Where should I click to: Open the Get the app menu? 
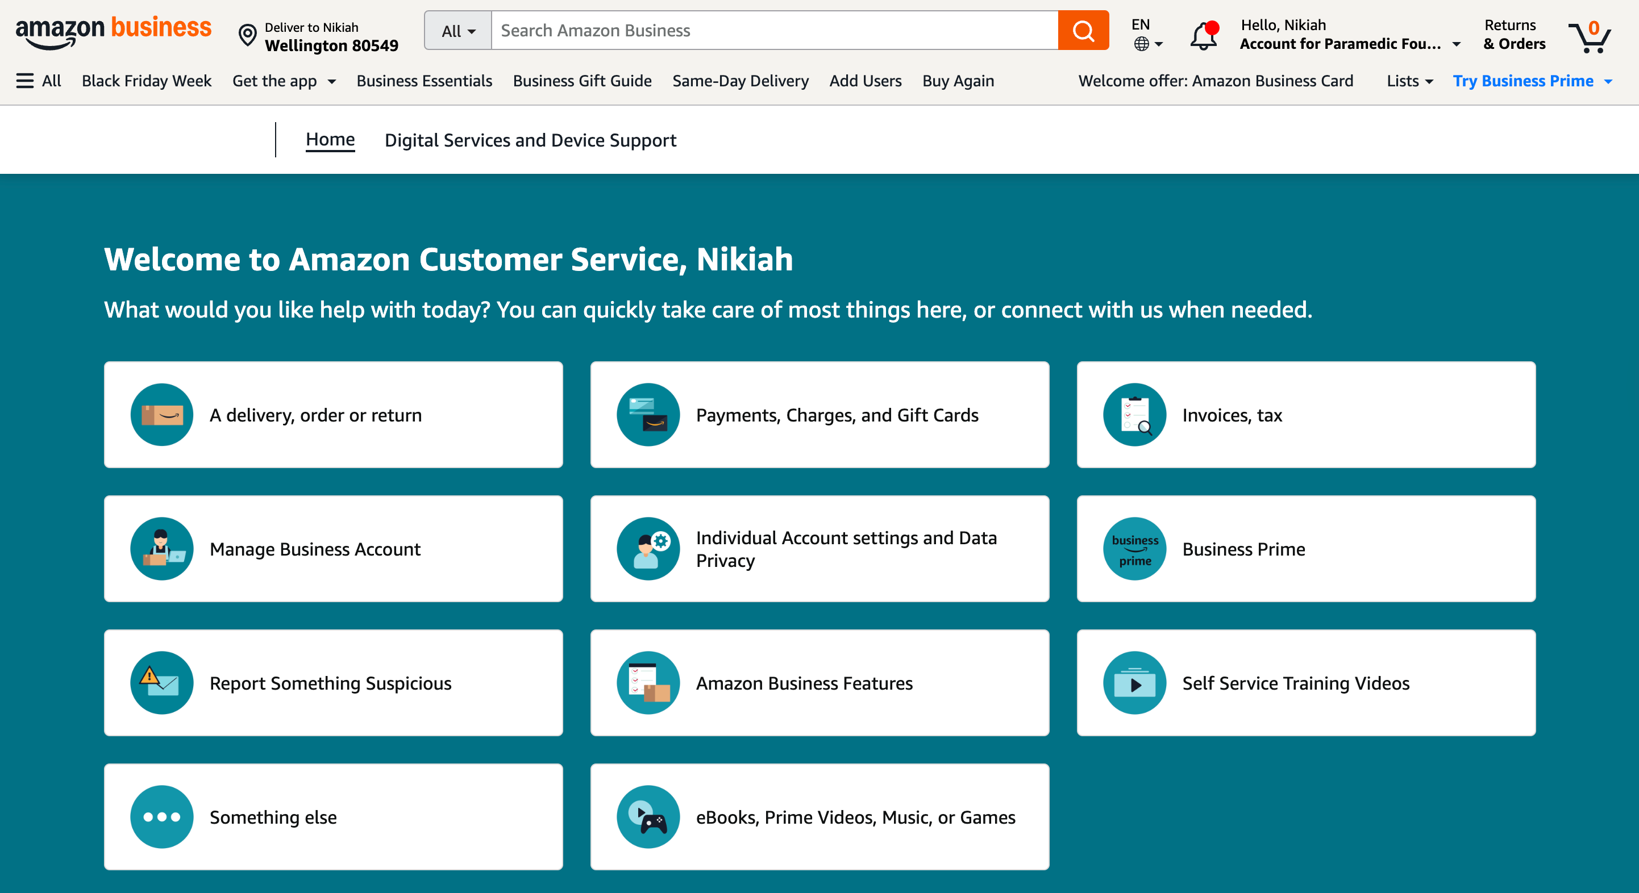click(x=284, y=81)
